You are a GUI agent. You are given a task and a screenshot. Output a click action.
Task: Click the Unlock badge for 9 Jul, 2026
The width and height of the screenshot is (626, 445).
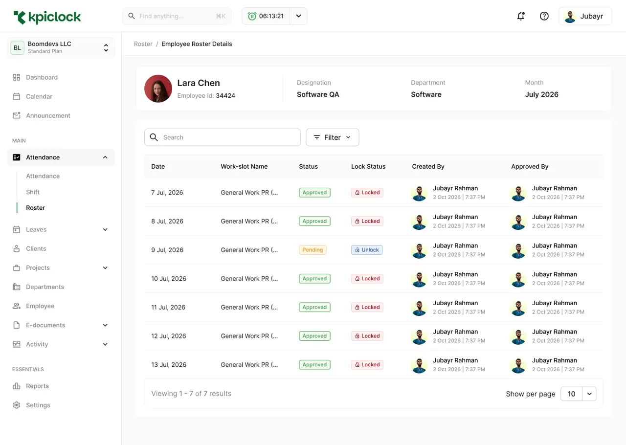(367, 250)
